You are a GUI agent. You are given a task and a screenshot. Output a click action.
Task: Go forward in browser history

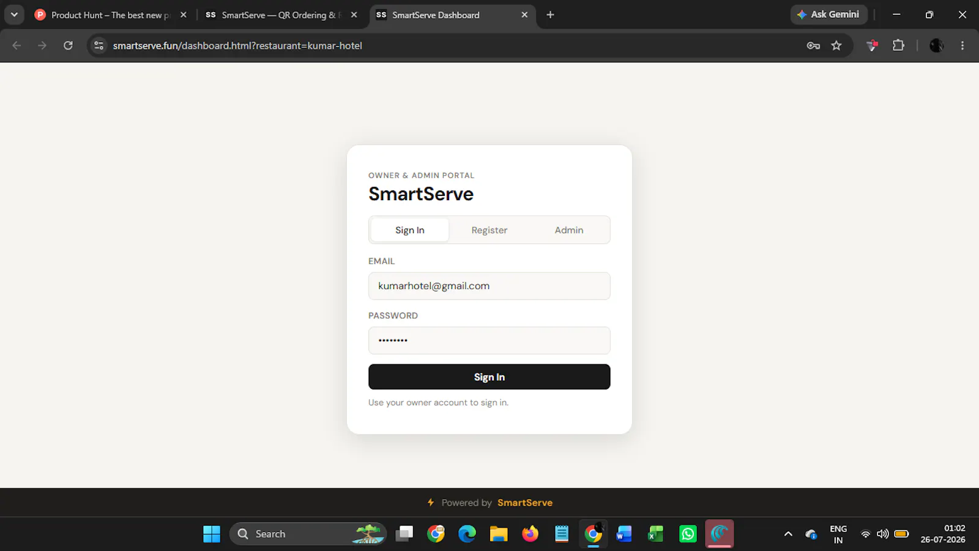point(42,45)
